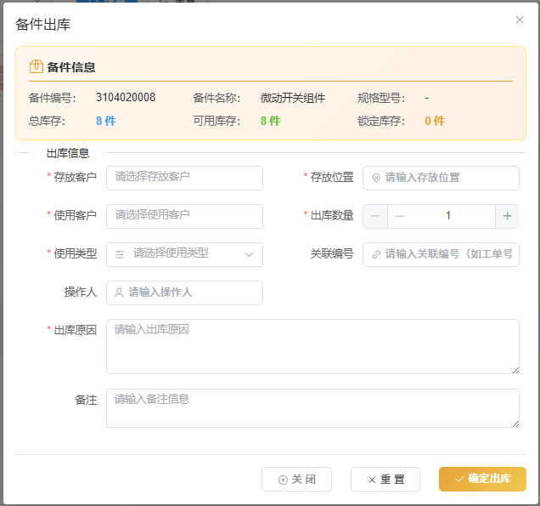This screenshot has height=506, width=540.
Task: Decrease 出库数量 with the minus button
Action: pyautogui.click(x=375, y=216)
